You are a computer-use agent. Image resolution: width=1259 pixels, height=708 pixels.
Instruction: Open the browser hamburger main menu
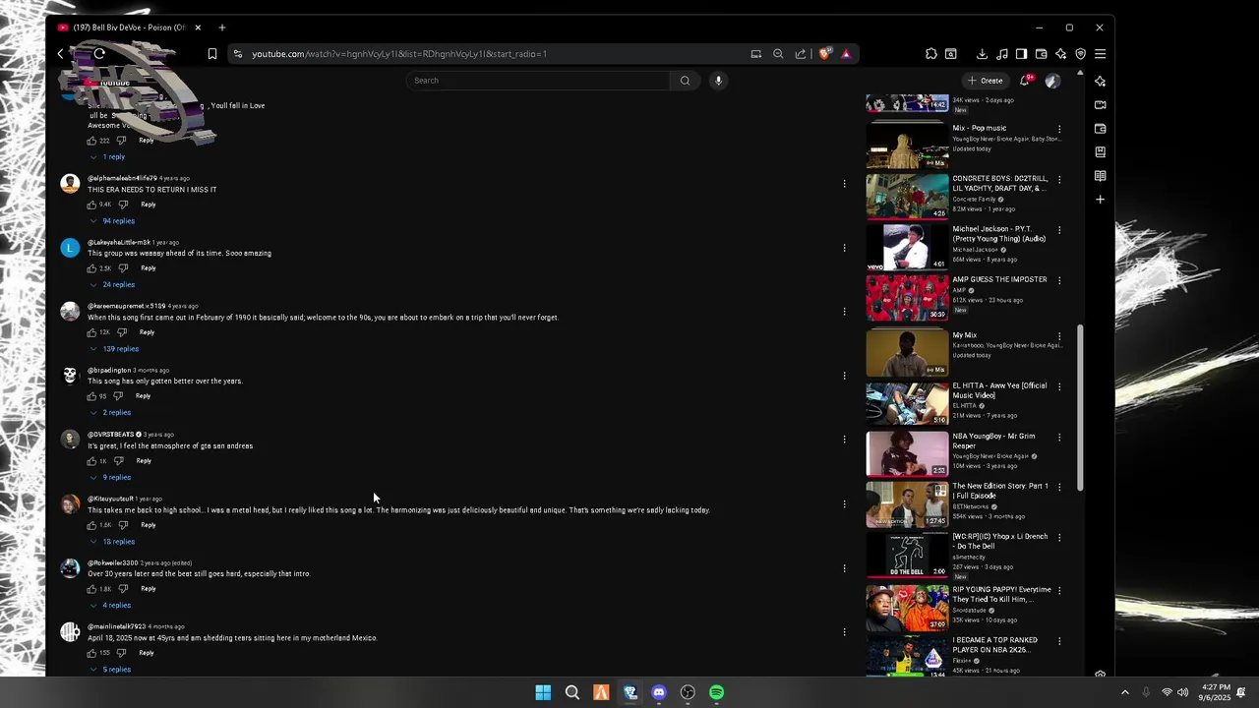coord(1101,54)
